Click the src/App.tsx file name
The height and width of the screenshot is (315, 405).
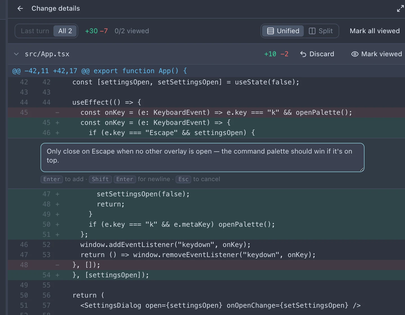point(47,54)
